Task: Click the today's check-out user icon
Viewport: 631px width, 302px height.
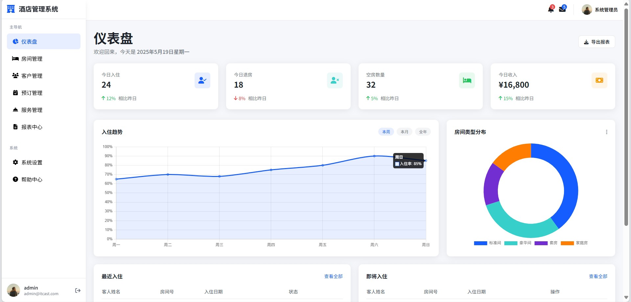Action: 335,80
